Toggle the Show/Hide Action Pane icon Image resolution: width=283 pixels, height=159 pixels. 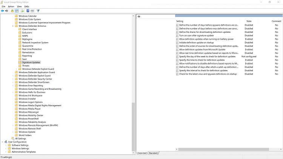[32, 11]
